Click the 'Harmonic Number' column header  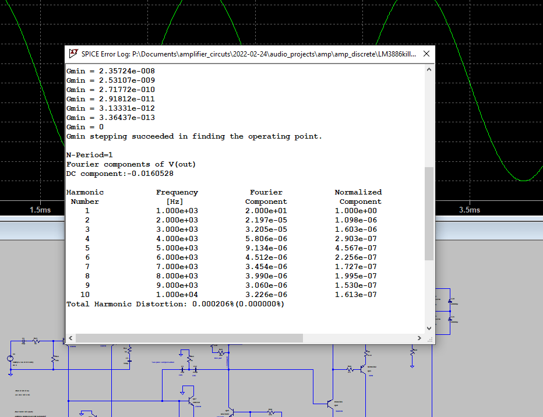85,197
